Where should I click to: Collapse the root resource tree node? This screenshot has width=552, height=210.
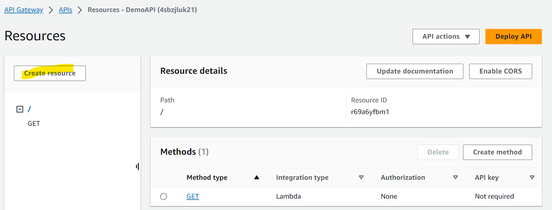[x=20, y=109]
